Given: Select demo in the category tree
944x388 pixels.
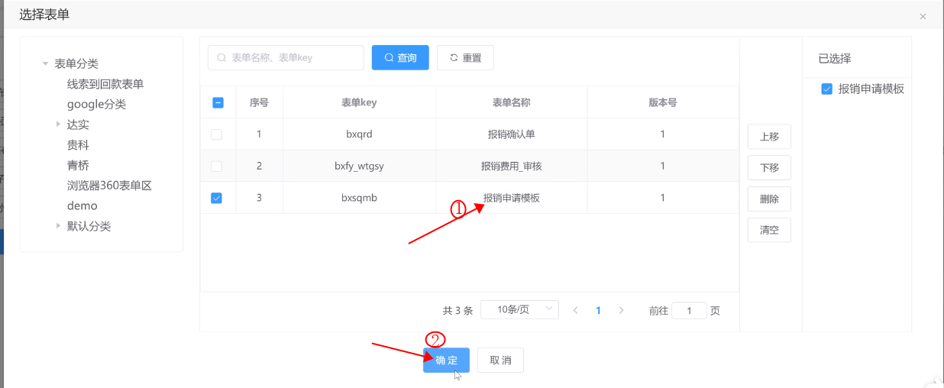Looking at the screenshot, I should point(82,205).
